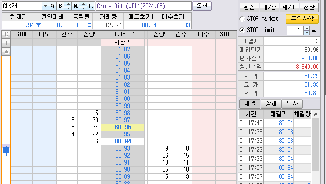The height and width of the screenshot is (184, 326).
Task: Click the 01:17:49 trade row time
Action: [251, 123]
